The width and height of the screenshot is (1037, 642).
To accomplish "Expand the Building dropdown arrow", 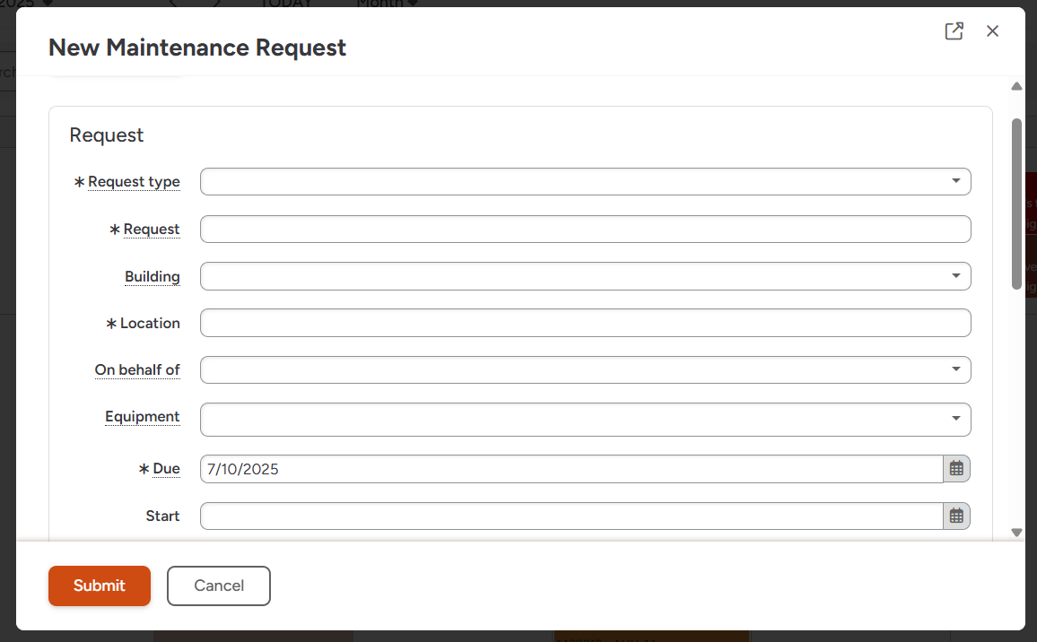I will 955,275.
